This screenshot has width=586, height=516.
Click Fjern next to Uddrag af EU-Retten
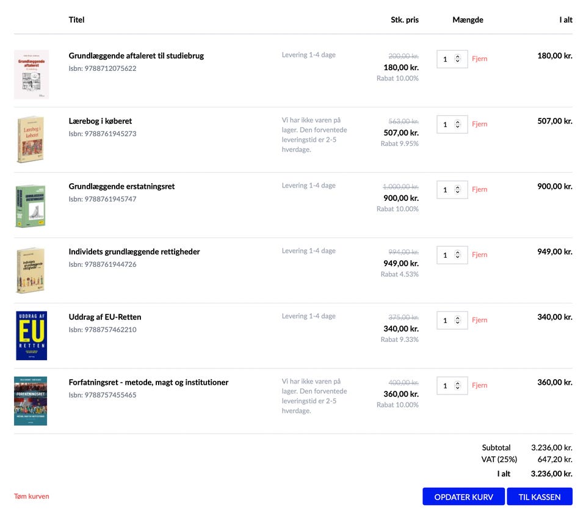(480, 320)
